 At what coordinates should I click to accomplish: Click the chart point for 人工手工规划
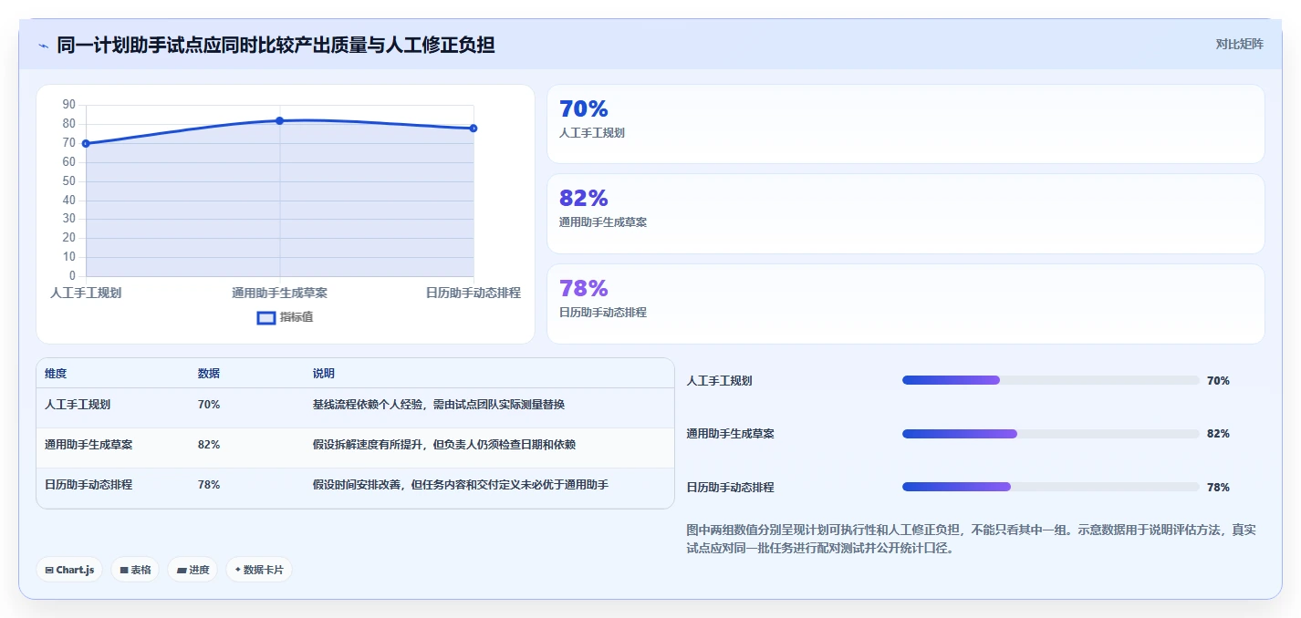pyautogui.click(x=86, y=143)
